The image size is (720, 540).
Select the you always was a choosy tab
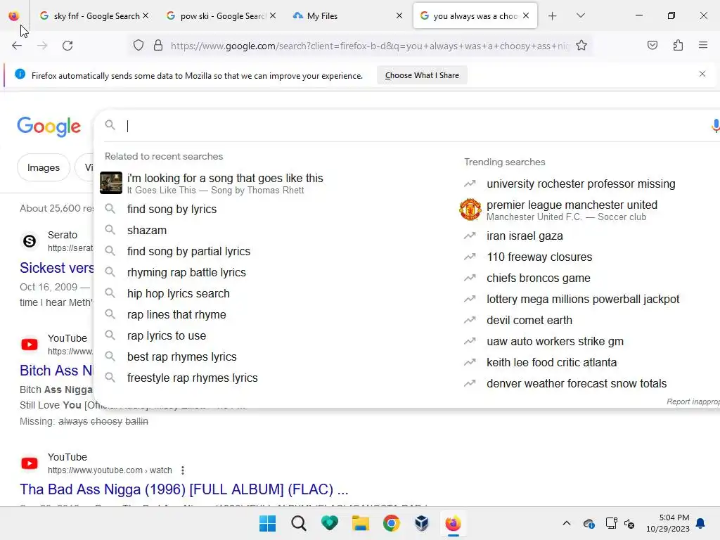tap(475, 16)
